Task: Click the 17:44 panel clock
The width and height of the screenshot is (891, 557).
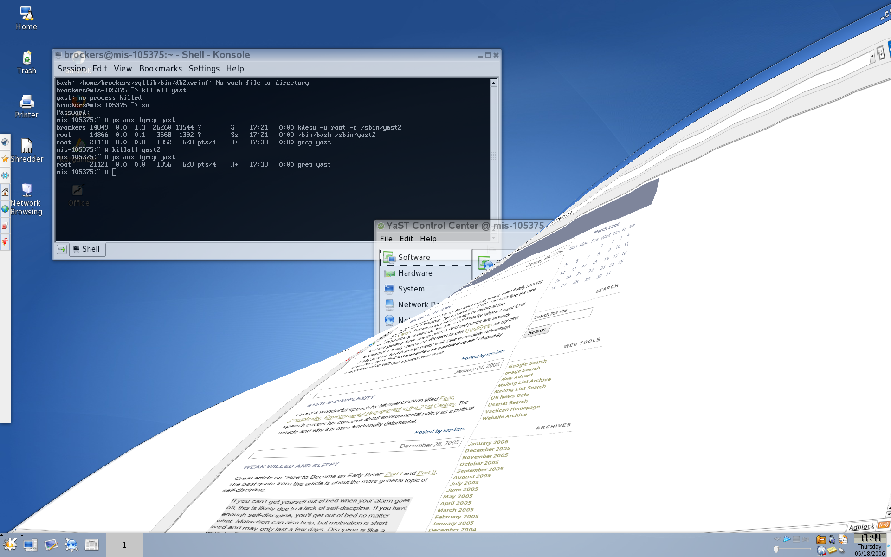Action: 871,538
